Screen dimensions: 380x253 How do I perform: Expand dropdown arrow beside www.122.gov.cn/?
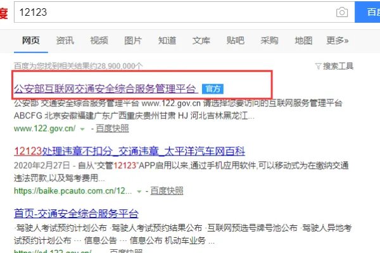[x=82, y=129]
